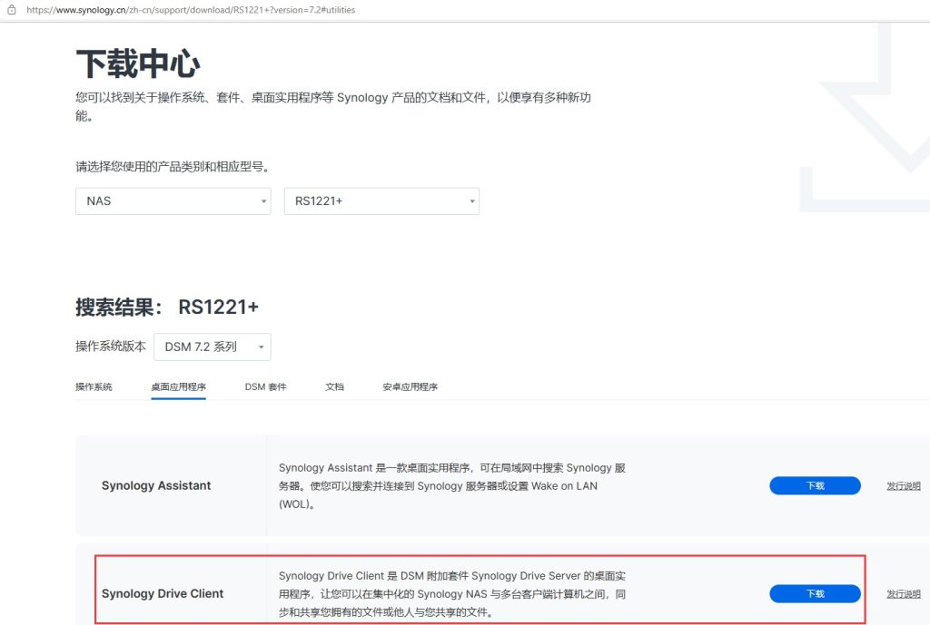Download Synology Drive Client via 下载 button

point(815,593)
